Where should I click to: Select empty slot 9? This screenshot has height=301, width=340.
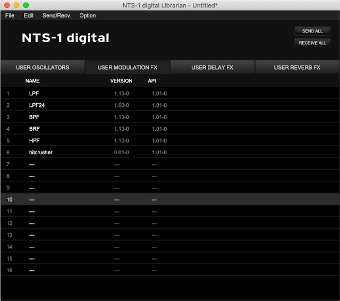point(170,188)
